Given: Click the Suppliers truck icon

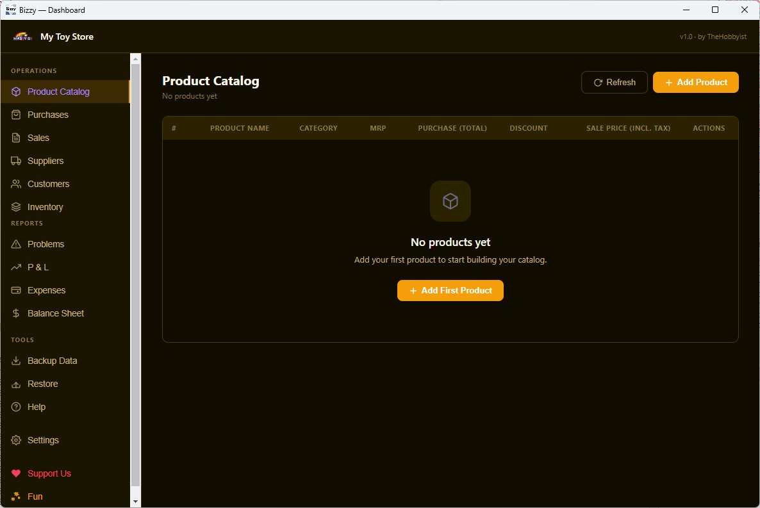Looking at the screenshot, I should coord(15,161).
